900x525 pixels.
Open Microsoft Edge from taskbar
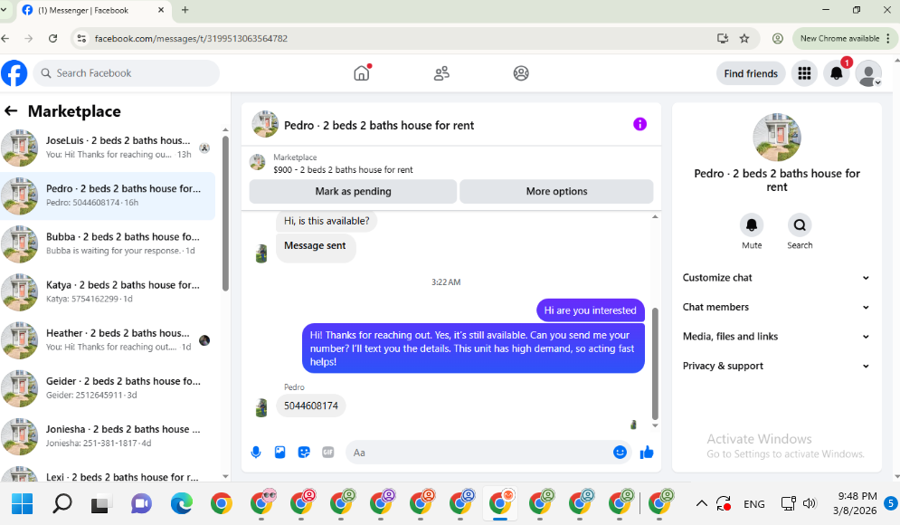tap(182, 504)
